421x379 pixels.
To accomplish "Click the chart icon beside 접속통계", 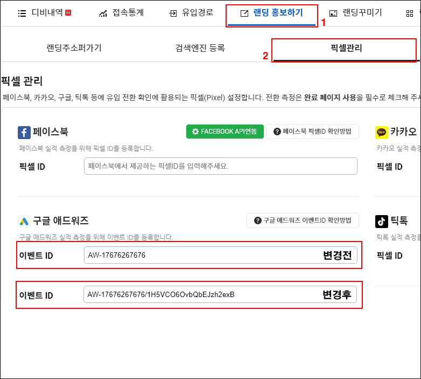I will (103, 13).
